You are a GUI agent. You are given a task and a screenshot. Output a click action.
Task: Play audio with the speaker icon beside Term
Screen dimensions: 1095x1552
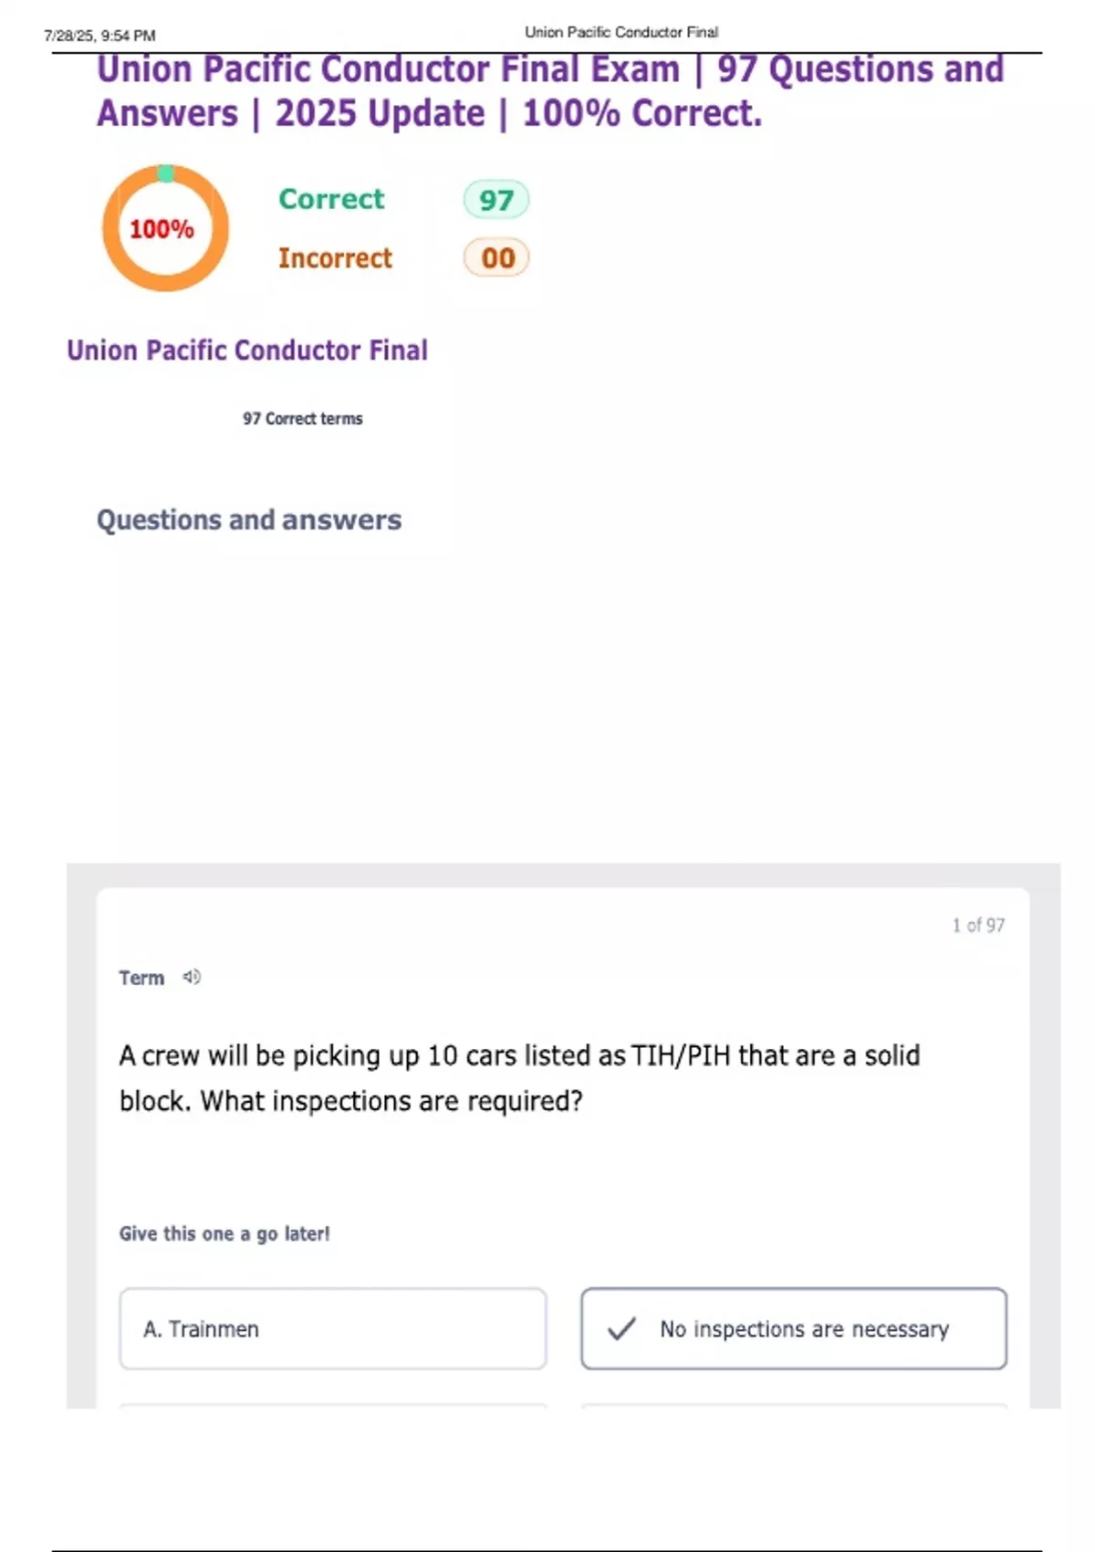[x=192, y=977]
